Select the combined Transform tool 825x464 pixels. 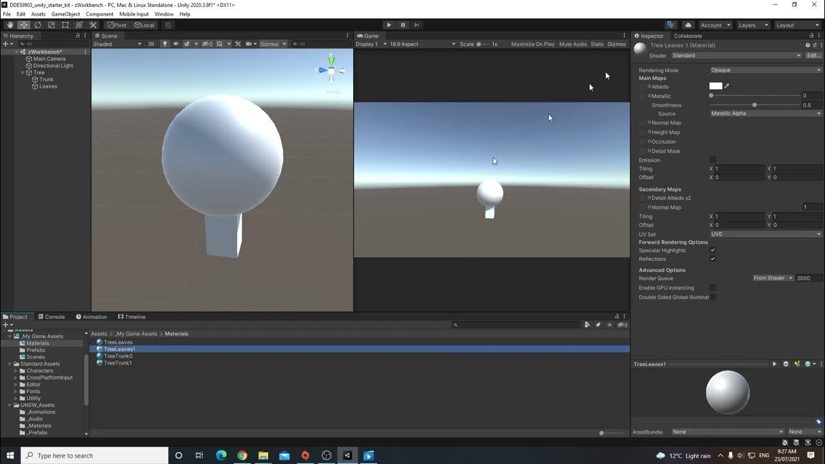coord(79,25)
